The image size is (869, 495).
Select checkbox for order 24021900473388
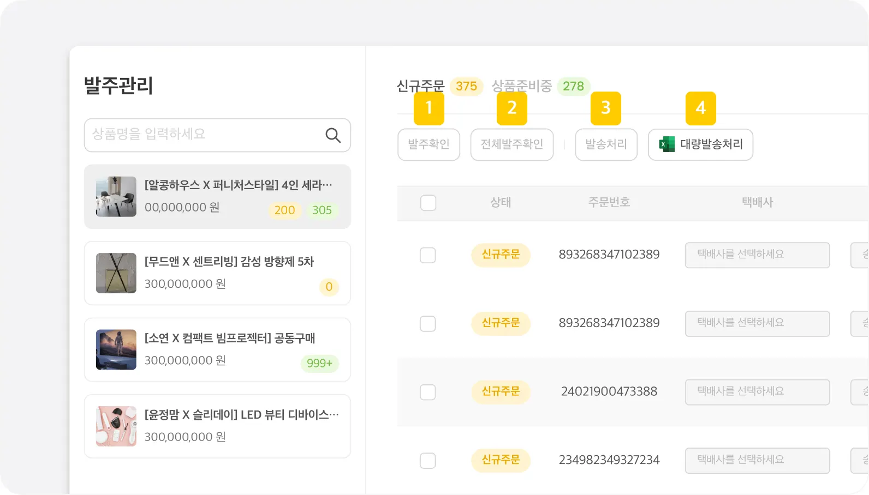point(428,392)
